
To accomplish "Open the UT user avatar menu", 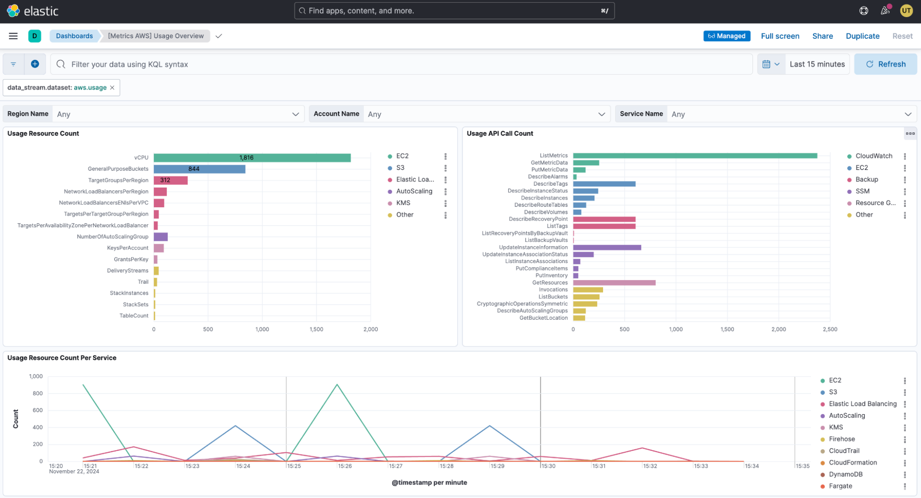I will point(906,11).
